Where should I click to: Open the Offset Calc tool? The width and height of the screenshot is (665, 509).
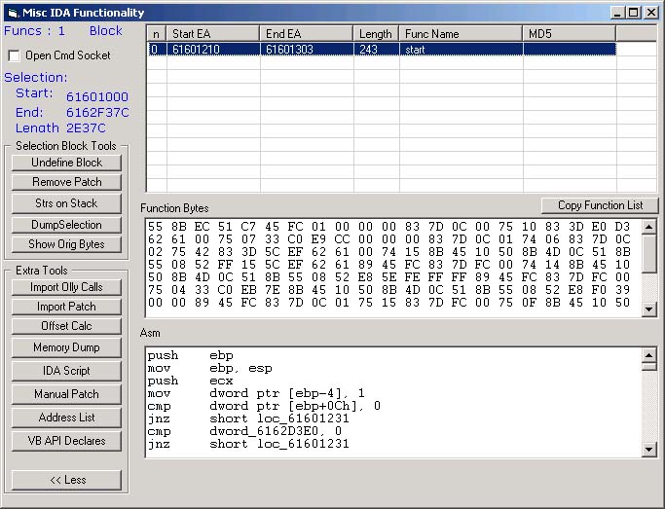pos(66,326)
